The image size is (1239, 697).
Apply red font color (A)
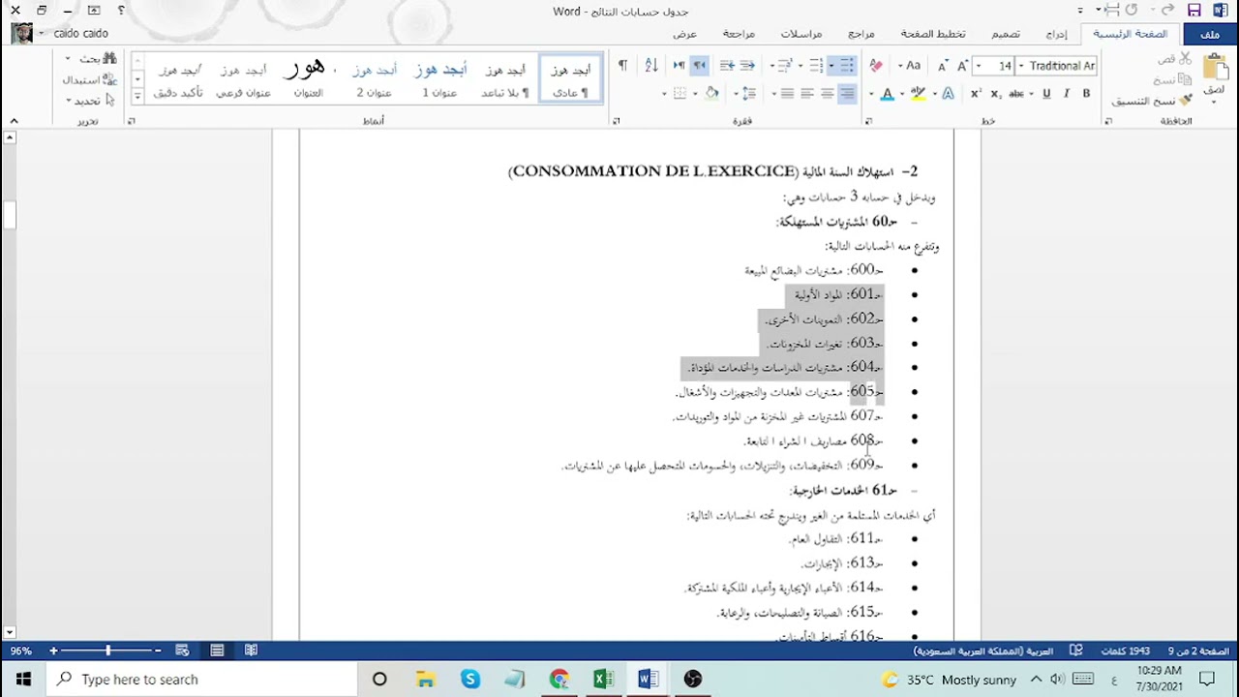click(886, 94)
